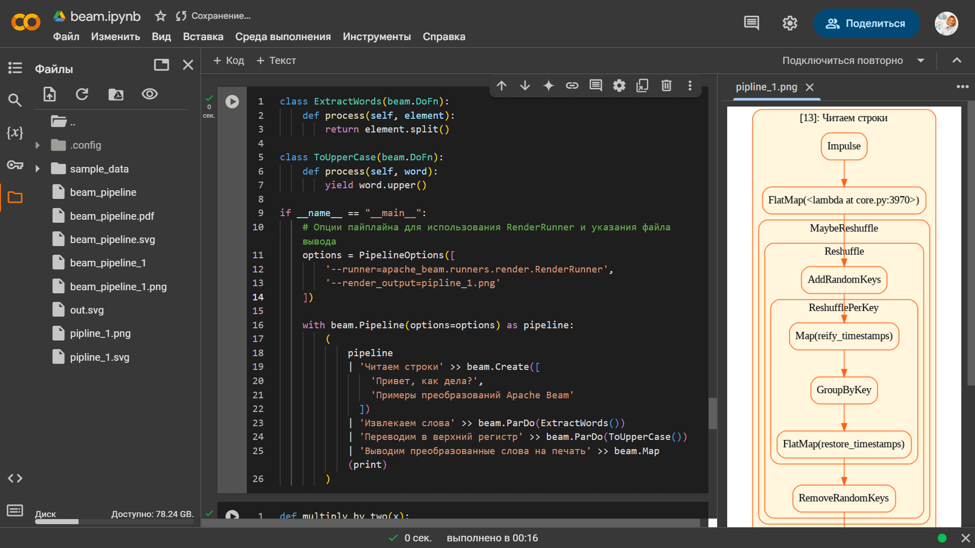Open the dropdown next to Подключиться повторно
This screenshot has height=548, width=975.
[921, 61]
